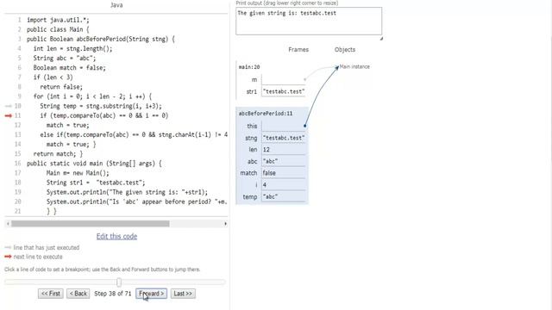Advance one step with Forward >

point(152,294)
